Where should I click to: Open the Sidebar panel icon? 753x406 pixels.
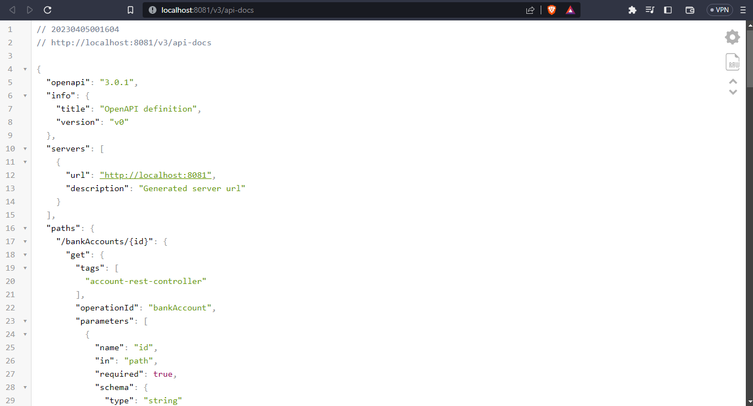667,9
